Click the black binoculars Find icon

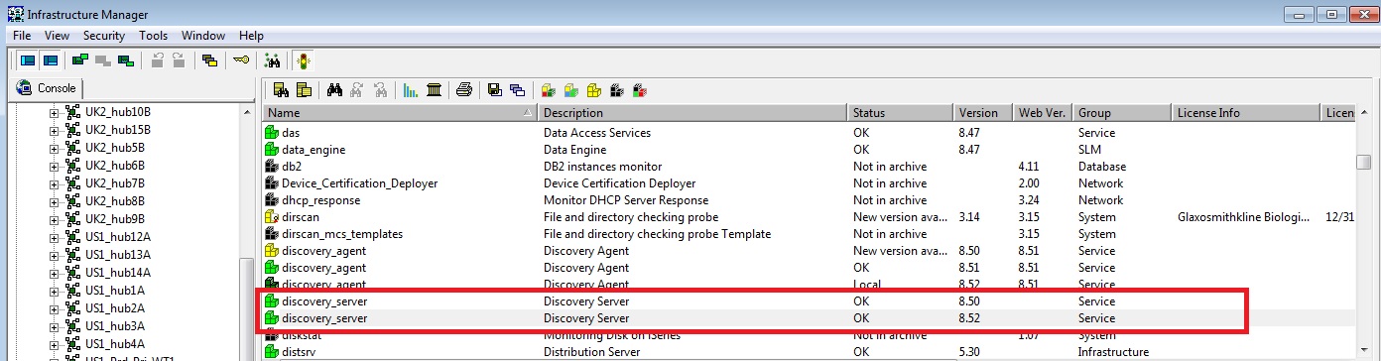(334, 89)
